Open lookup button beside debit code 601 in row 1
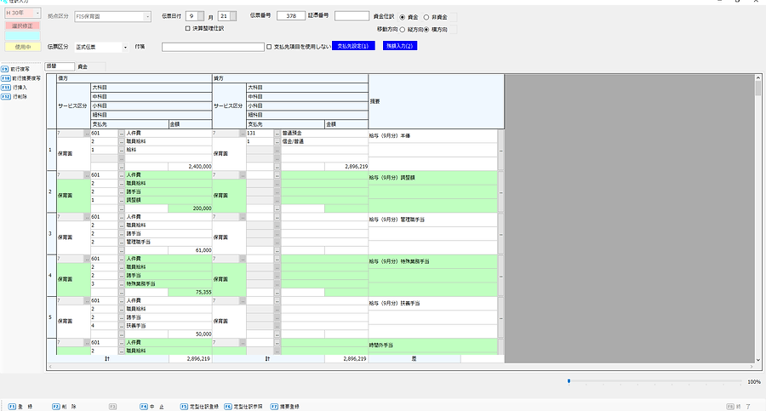The width and height of the screenshot is (766, 411). 122,133
